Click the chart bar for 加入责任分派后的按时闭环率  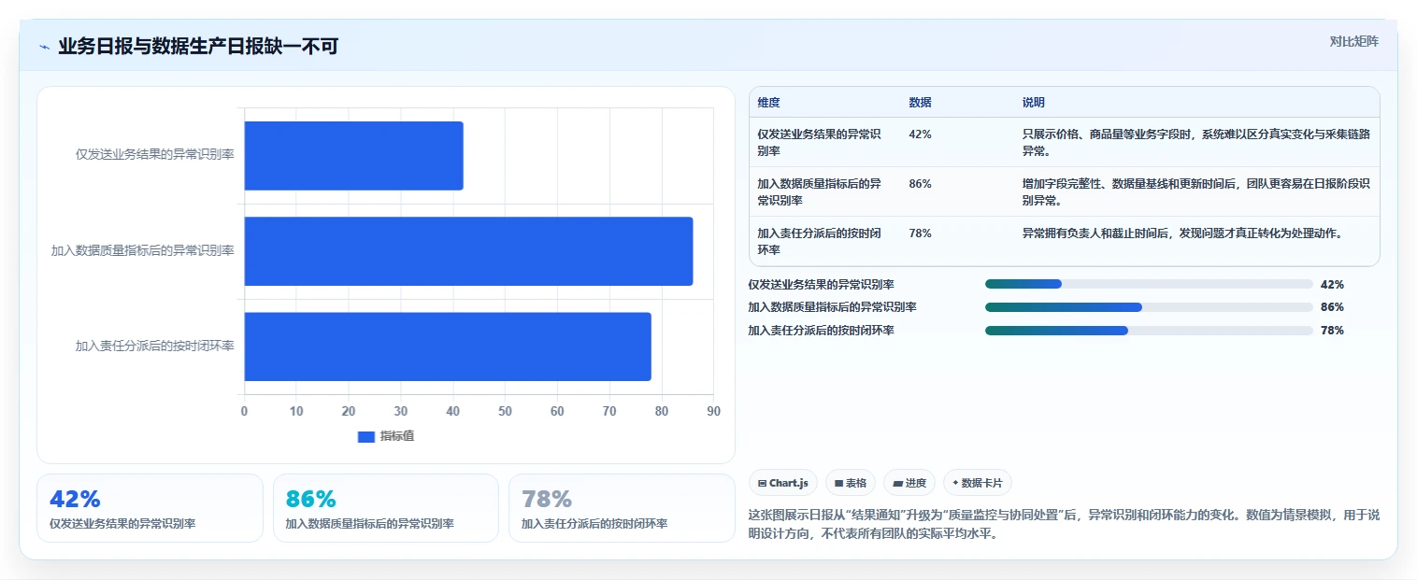pos(448,347)
